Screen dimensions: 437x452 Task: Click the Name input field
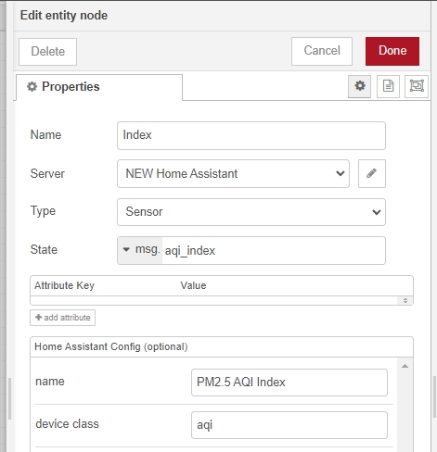[251, 135]
